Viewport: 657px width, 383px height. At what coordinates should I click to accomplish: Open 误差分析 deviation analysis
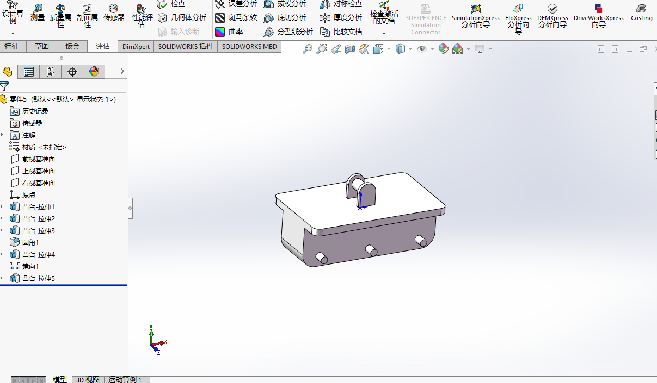coord(236,4)
